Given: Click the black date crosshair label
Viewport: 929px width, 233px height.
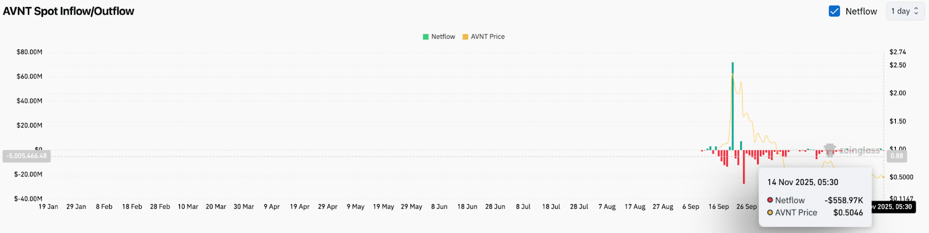Looking at the screenshot, I should [x=893, y=207].
